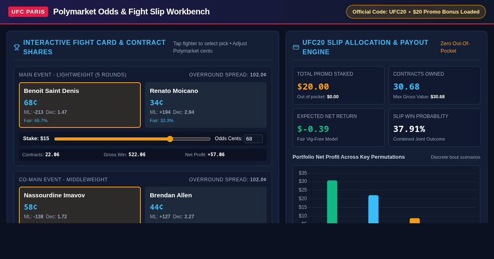Click 'Main Event - Lightweight (5 Rounds)' heading

tap(73, 75)
